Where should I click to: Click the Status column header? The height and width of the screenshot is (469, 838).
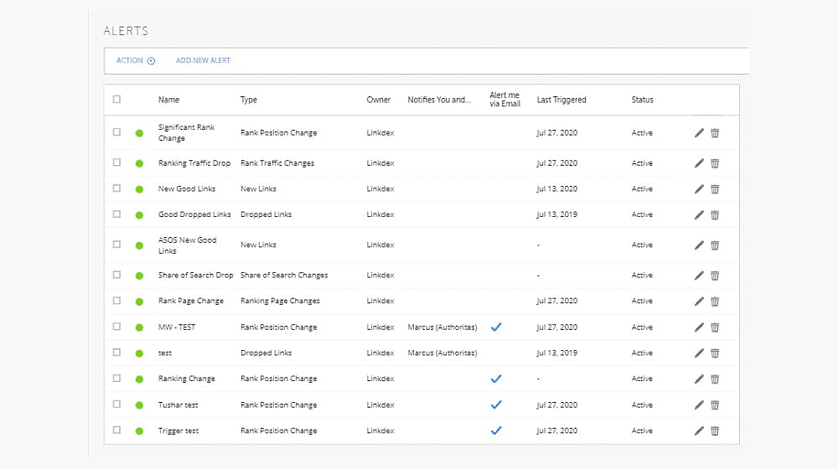point(642,100)
